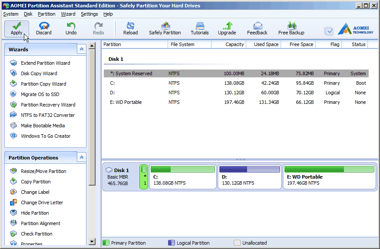Sort by Flag column header
This screenshot has height=249, width=380.
329,44
